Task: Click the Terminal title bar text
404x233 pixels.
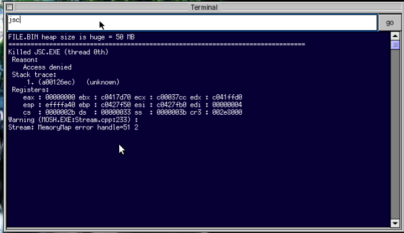Action: tap(204, 7)
